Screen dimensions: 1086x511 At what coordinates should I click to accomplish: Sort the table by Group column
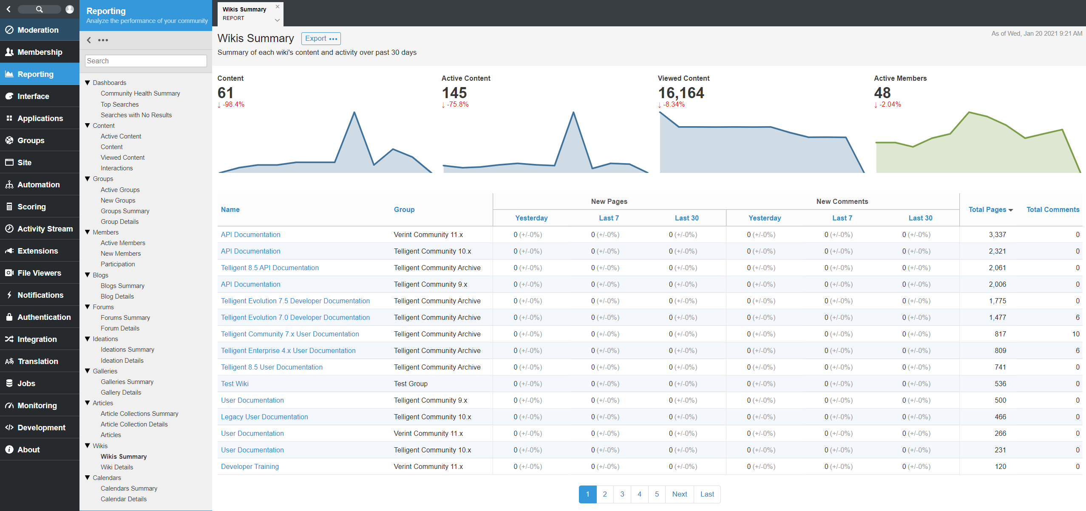(x=404, y=209)
